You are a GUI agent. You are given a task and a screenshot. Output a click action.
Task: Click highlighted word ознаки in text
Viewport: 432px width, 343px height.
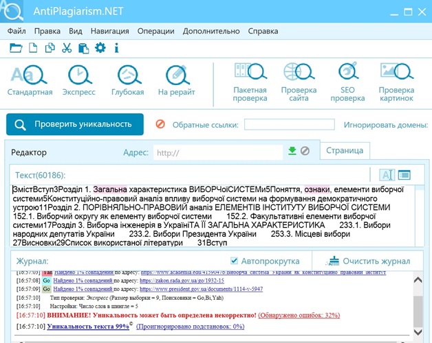coord(317,189)
